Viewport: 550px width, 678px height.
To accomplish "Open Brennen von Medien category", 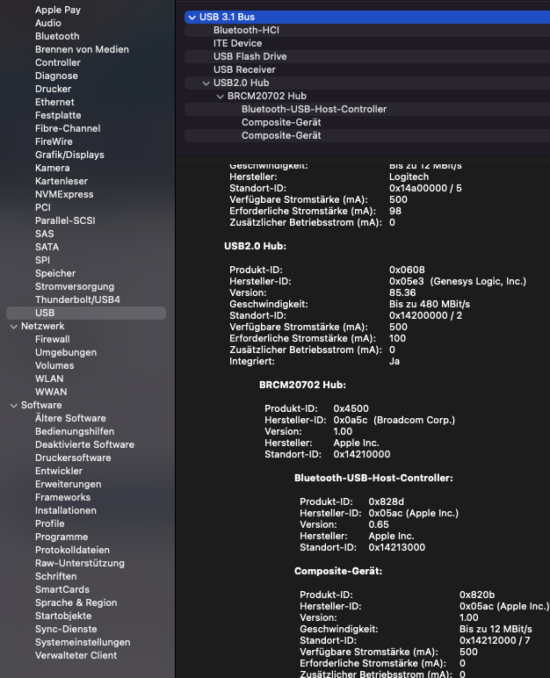I will point(82,49).
